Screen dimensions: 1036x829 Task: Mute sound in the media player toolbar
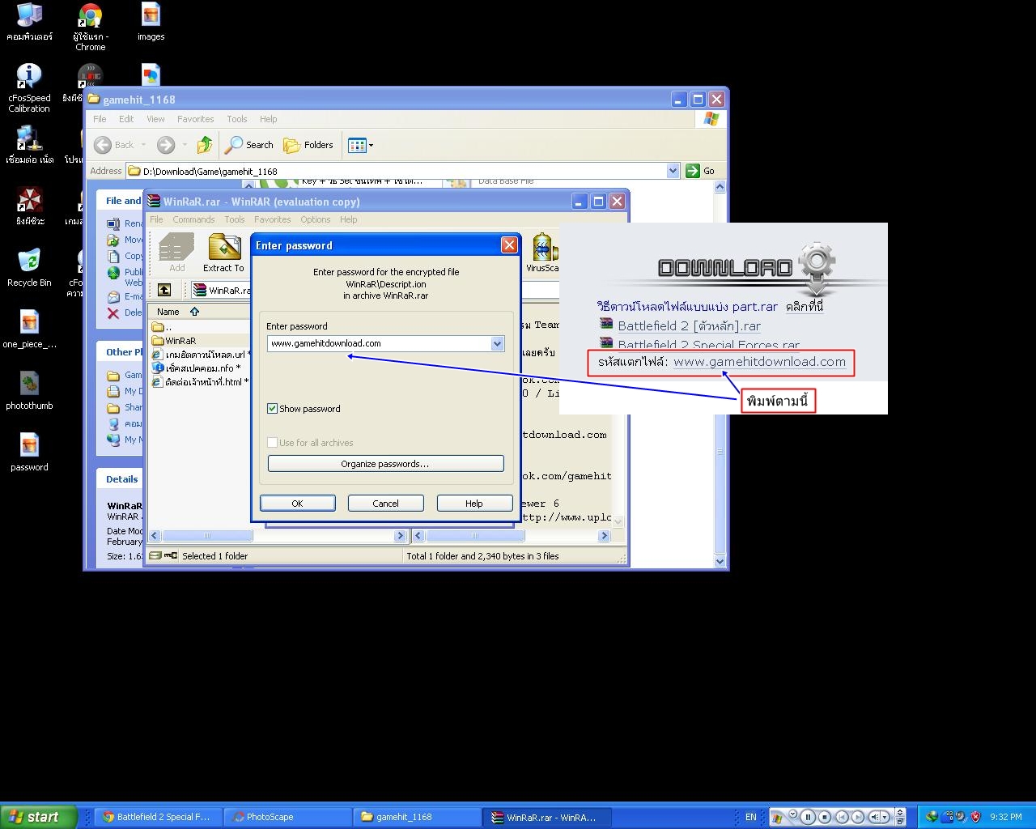point(875,817)
